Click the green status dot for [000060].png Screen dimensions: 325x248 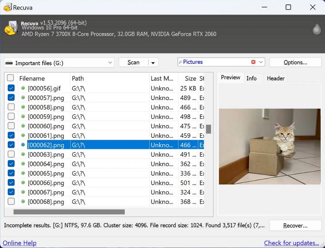coord(23,126)
